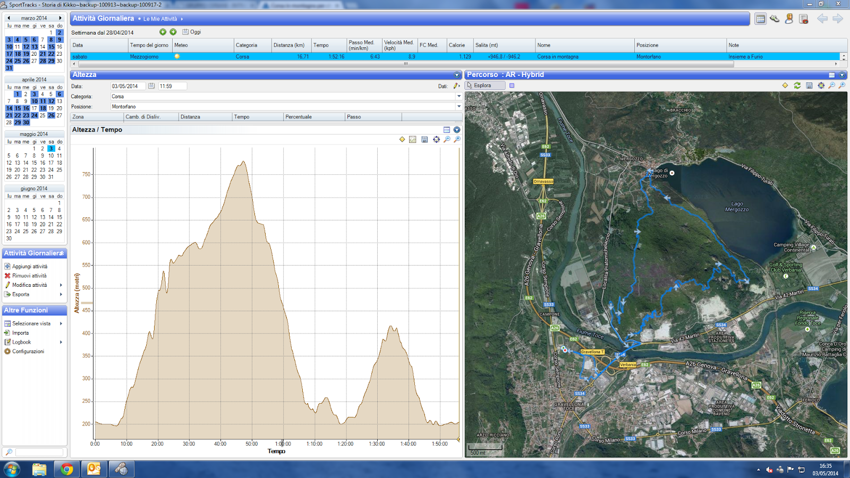This screenshot has width=850, height=478.
Task: Open the Altezza panel dropdown menu
Action: pos(457,75)
